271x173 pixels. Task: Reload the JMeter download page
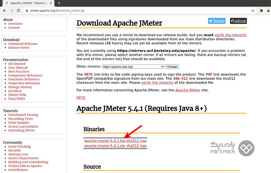pos(18,10)
